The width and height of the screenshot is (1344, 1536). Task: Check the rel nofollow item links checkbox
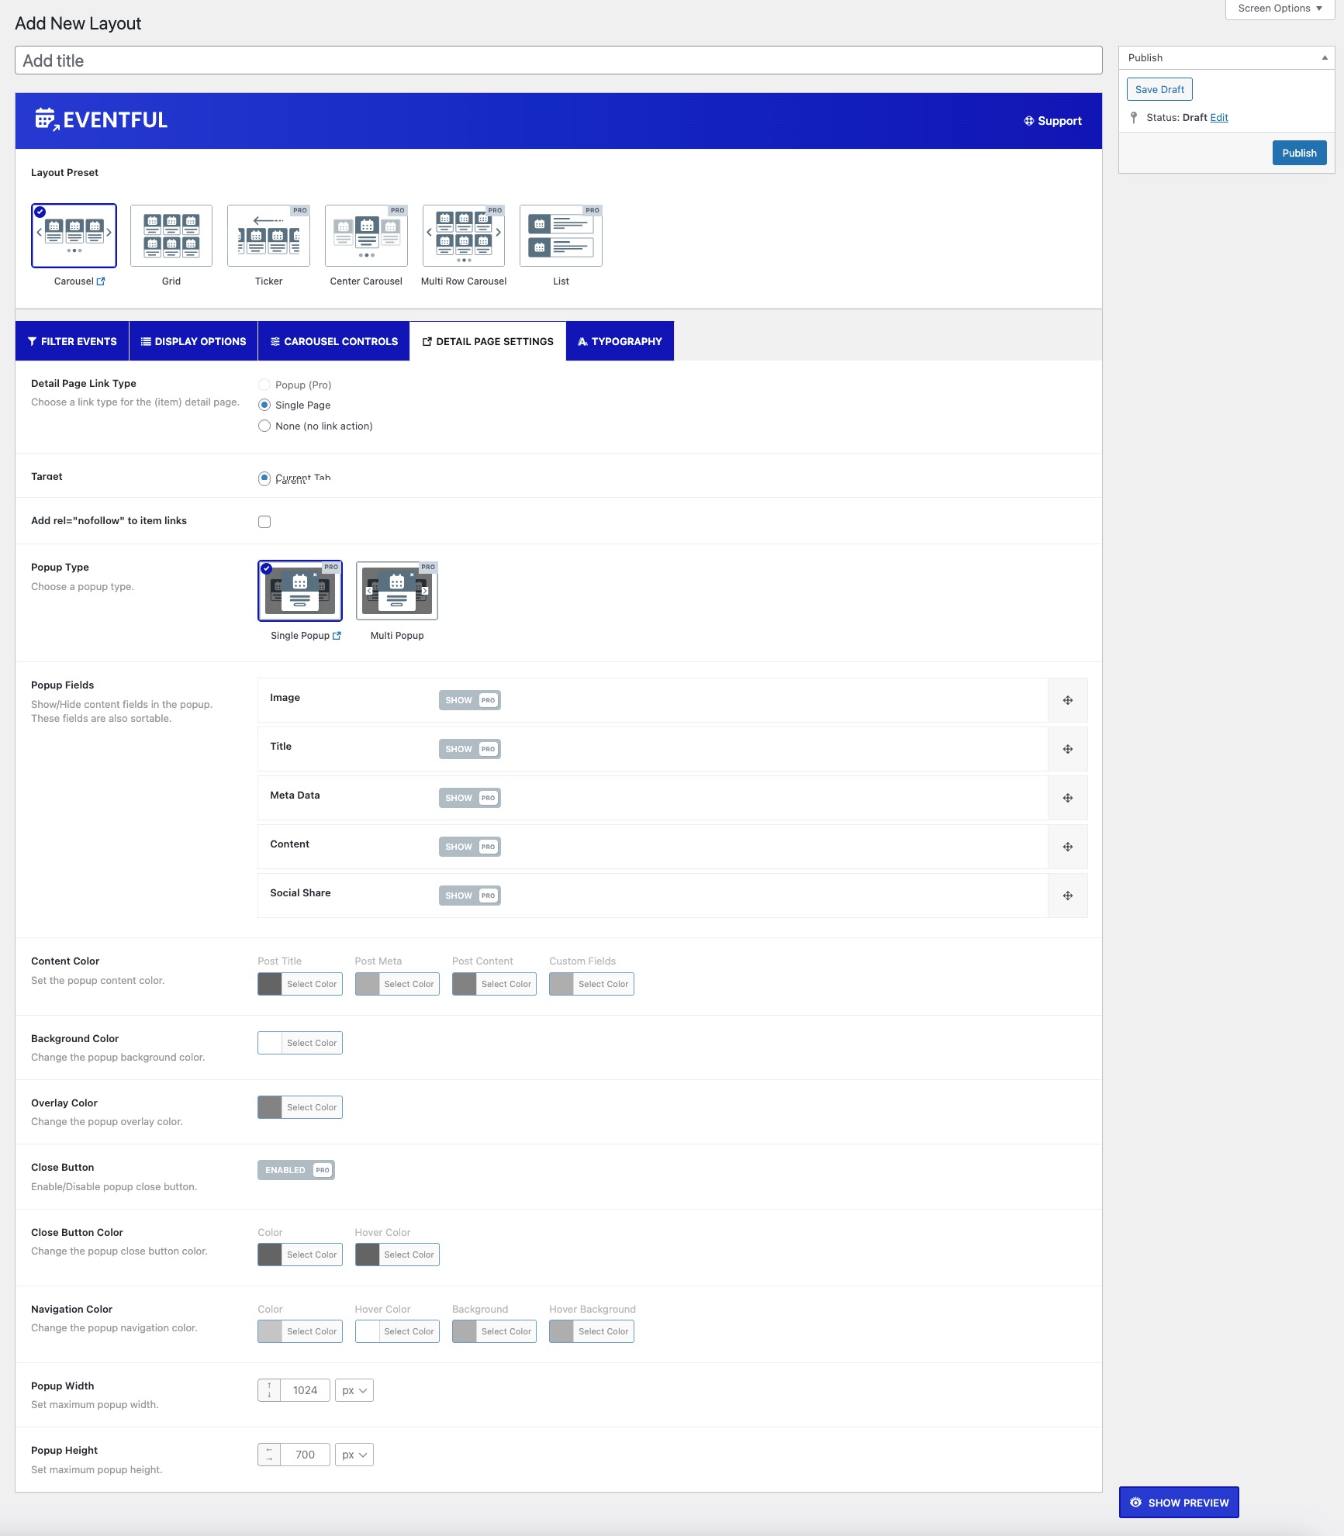click(264, 522)
